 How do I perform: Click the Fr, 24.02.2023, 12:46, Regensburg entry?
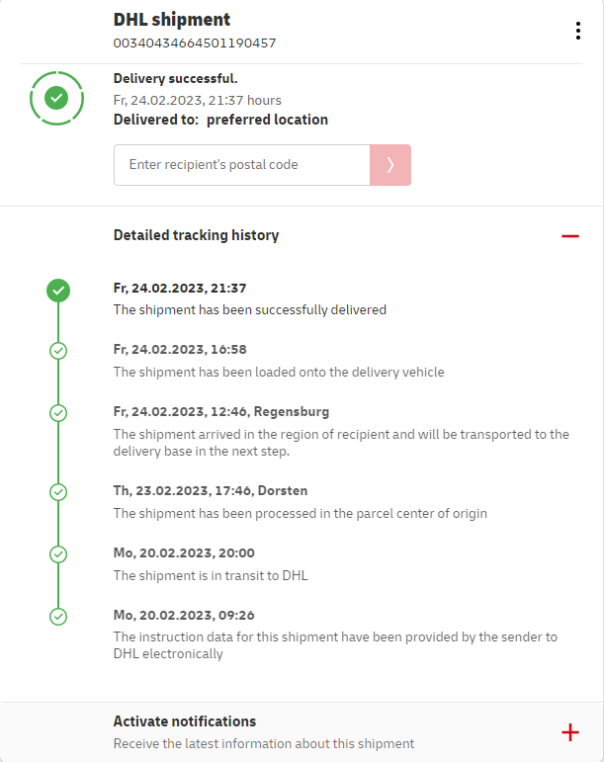[221, 411]
